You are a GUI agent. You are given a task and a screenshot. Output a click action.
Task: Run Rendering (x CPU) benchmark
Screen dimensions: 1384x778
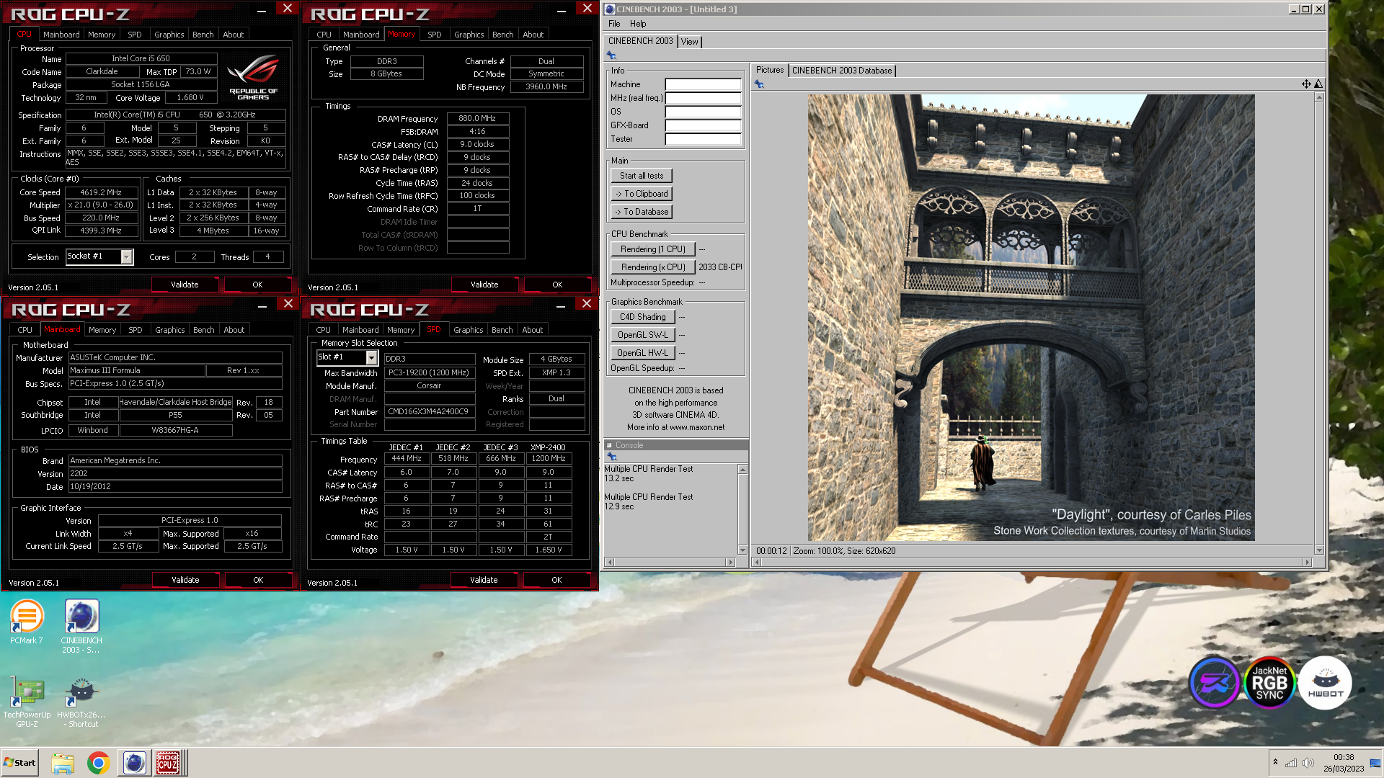coord(652,267)
